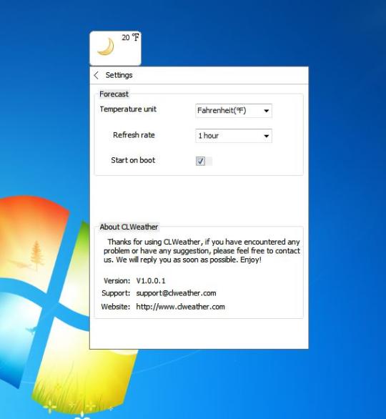
Task: Click the About CLWeather group heading
Action: point(129,227)
